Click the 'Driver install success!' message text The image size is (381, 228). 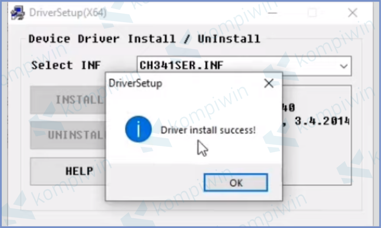[208, 130]
